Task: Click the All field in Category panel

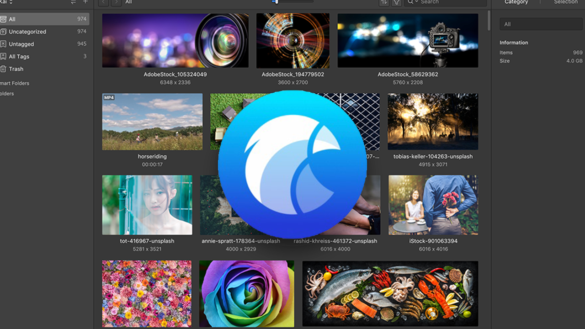Action: pyautogui.click(x=541, y=24)
